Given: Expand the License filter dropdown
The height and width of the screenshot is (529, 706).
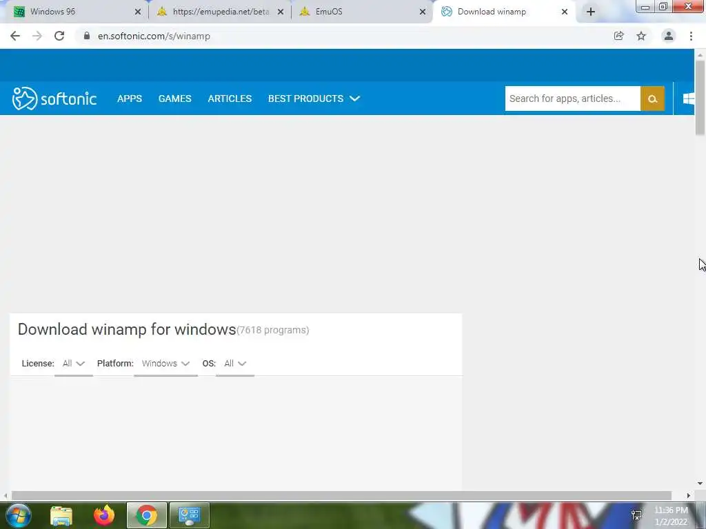Looking at the screenshot, I should pos(73,364).
